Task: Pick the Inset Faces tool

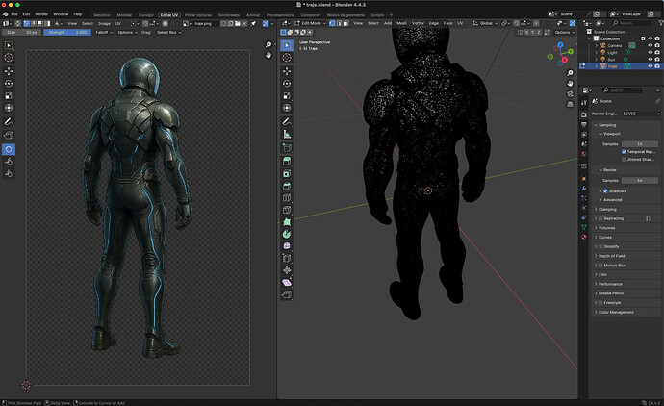Action: 287,173
